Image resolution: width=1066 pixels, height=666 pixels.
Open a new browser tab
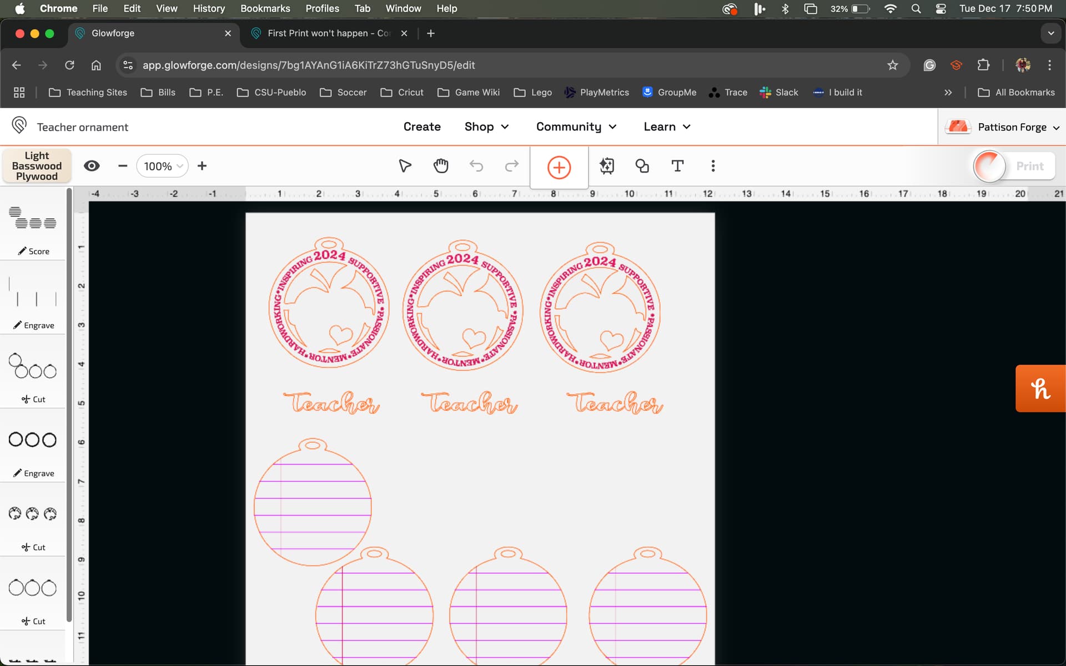pos(430,33)
